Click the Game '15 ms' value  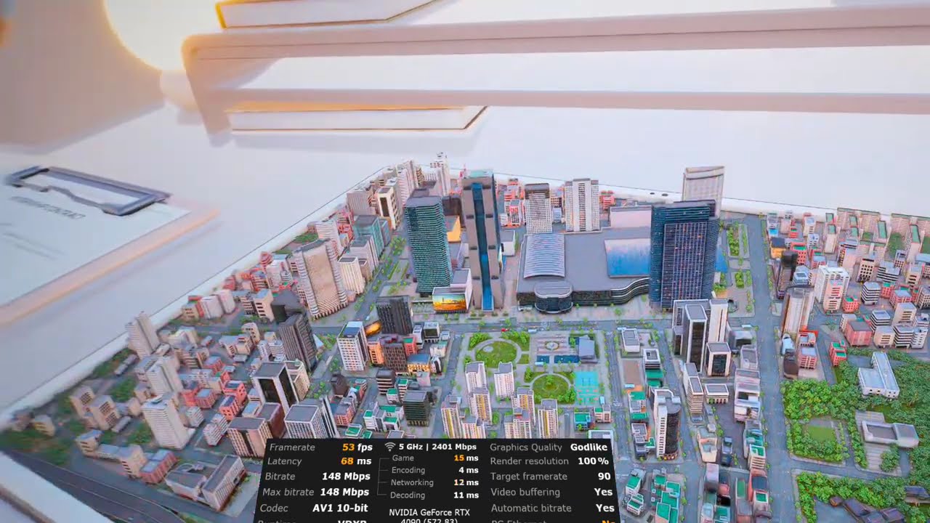tap(466, 458)
